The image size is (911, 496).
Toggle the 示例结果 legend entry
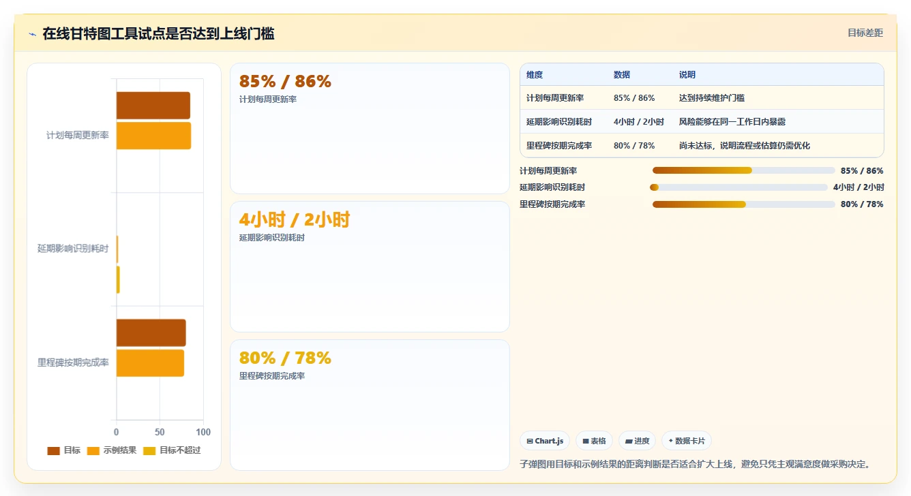pos(112,450)
